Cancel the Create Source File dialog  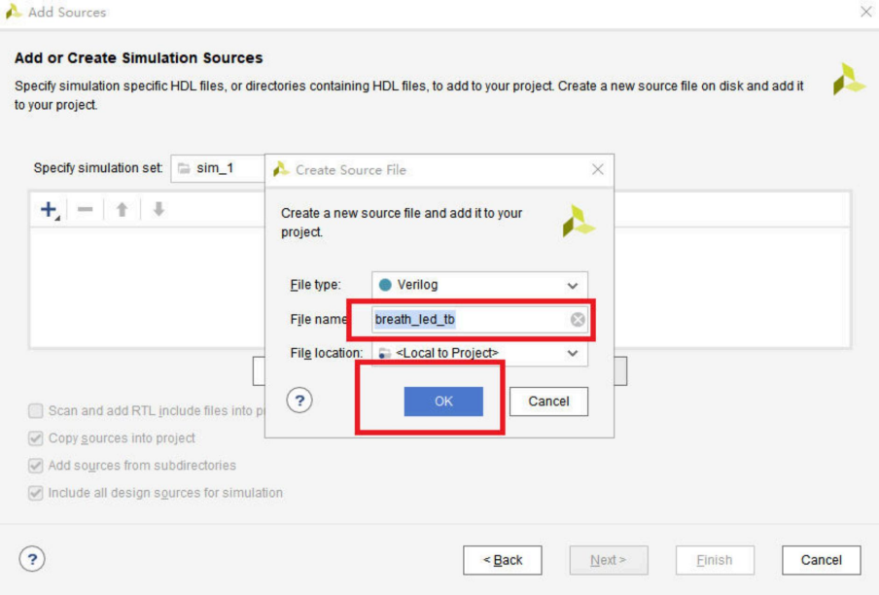click(x=548, y=402)
